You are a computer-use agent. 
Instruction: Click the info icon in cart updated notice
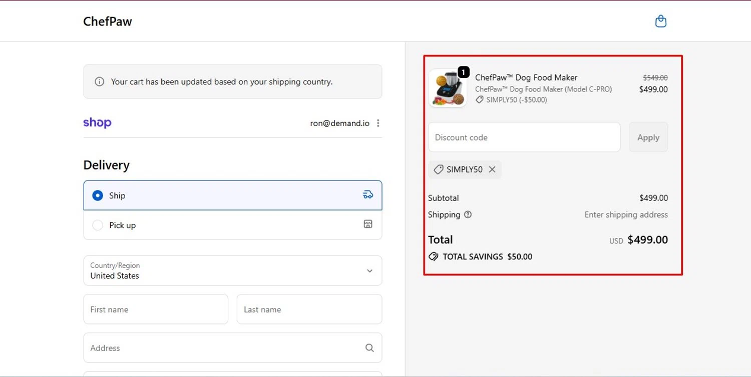click(x=100, y=81)
